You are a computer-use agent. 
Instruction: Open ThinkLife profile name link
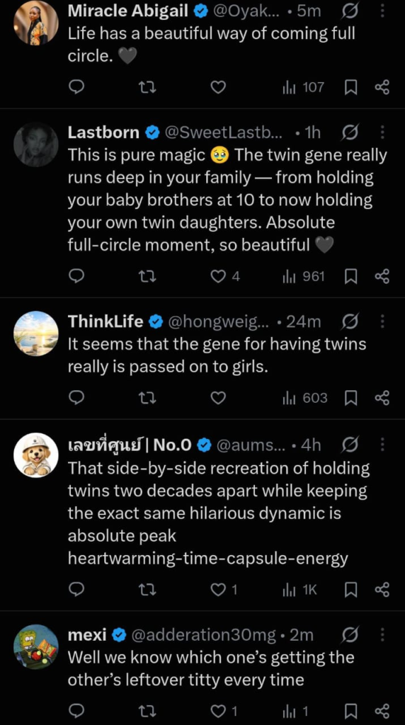click(105, 321)
